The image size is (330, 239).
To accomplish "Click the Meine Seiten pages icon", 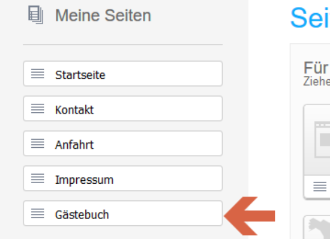I will (x=36, y=15).
